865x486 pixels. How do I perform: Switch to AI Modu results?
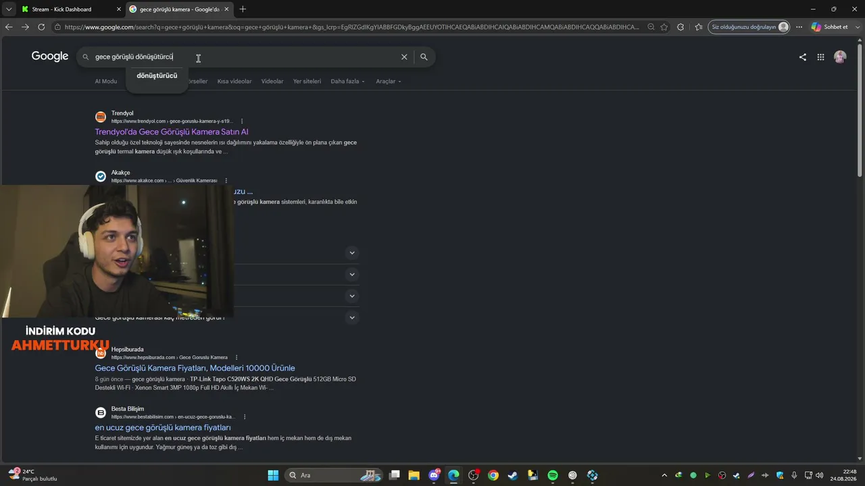click(x=106, y=82)
